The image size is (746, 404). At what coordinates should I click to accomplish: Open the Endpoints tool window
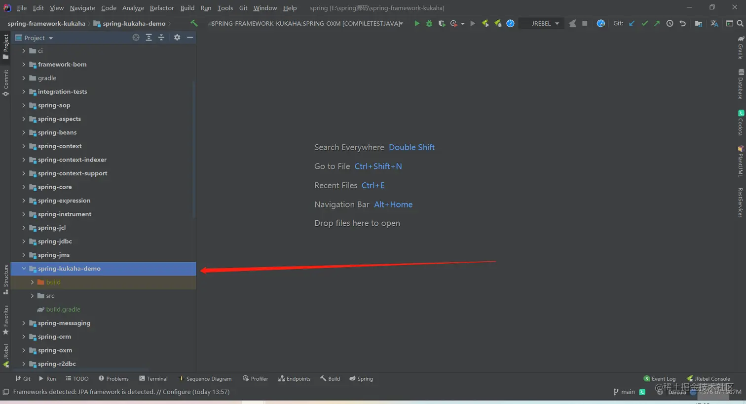tap(295, 379)
